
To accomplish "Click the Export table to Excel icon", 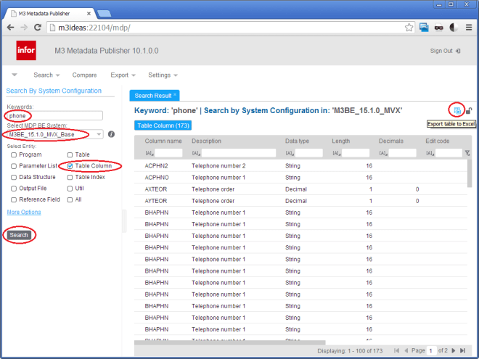I will click(x=457, y=110).
